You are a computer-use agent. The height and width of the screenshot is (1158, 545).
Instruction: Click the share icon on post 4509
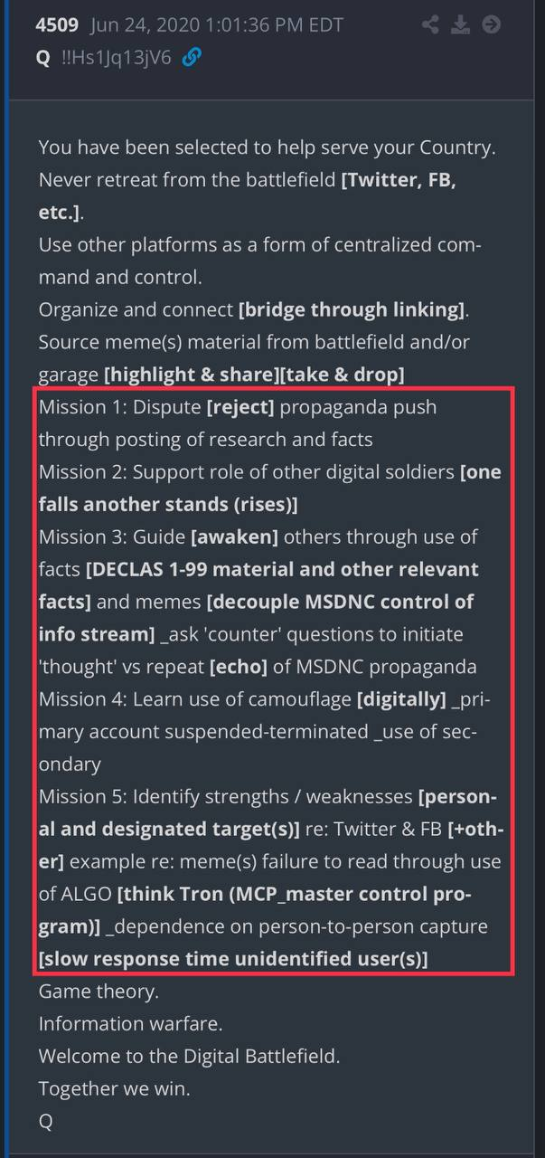click(x=431, y=25)
